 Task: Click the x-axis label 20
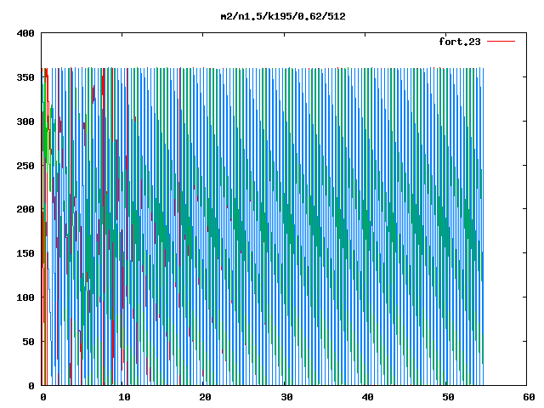(x=205, y=397)
